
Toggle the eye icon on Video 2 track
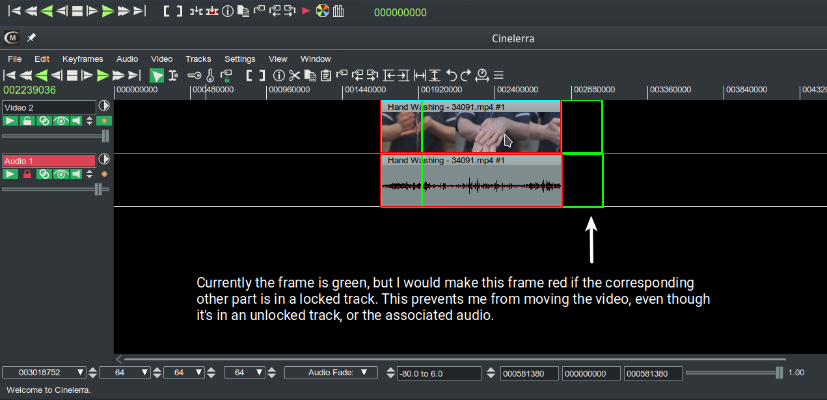click(61, 121)
